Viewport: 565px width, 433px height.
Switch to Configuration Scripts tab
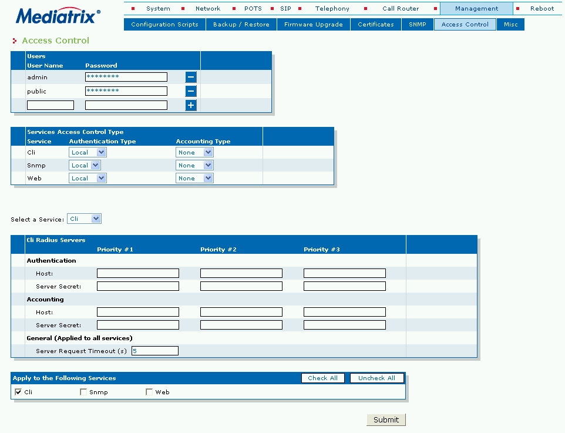[x=164, y=25]
